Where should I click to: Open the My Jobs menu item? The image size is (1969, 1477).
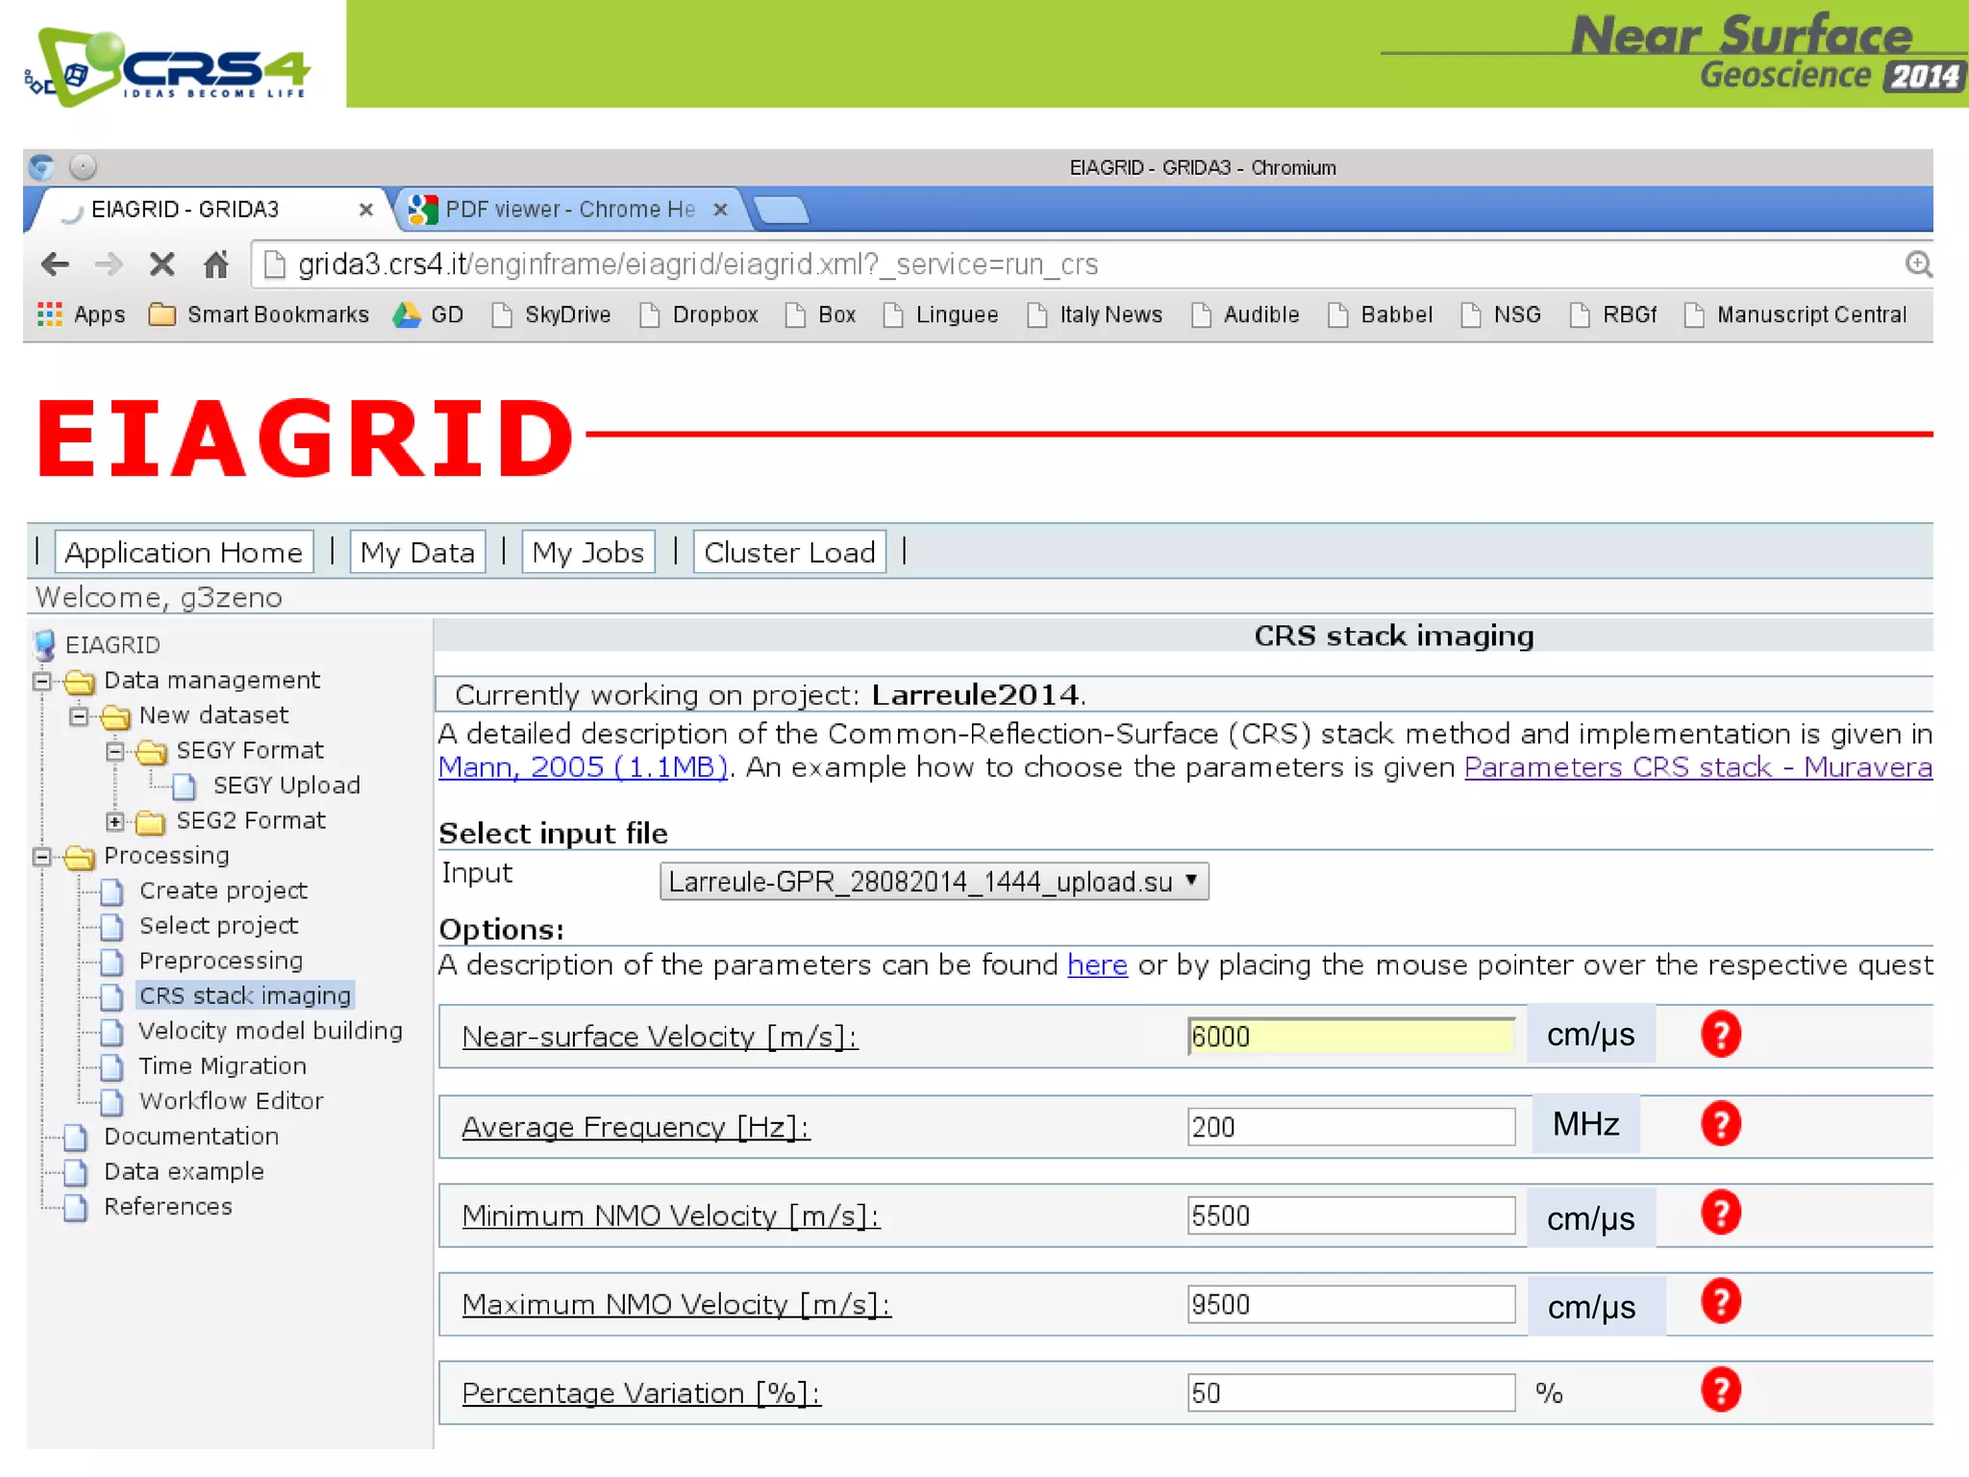[587, 553]
